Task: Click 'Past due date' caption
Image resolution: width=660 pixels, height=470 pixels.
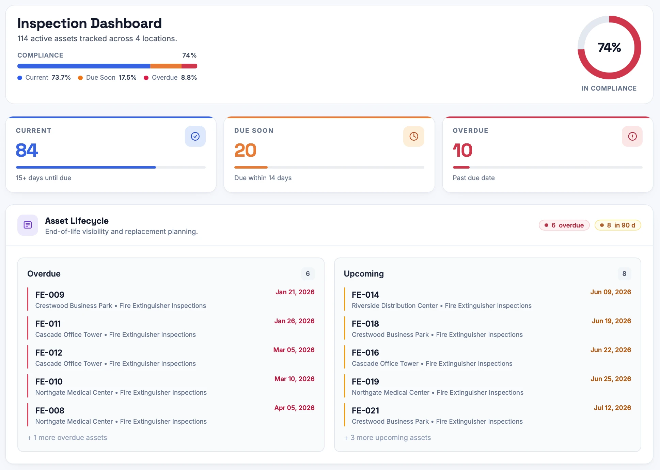Action: [x=474, y=178]
